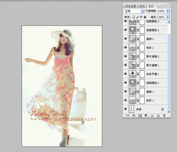Create a new layer icon
The height and width of the screenshot is (152, 177).
tap(158, 115)
